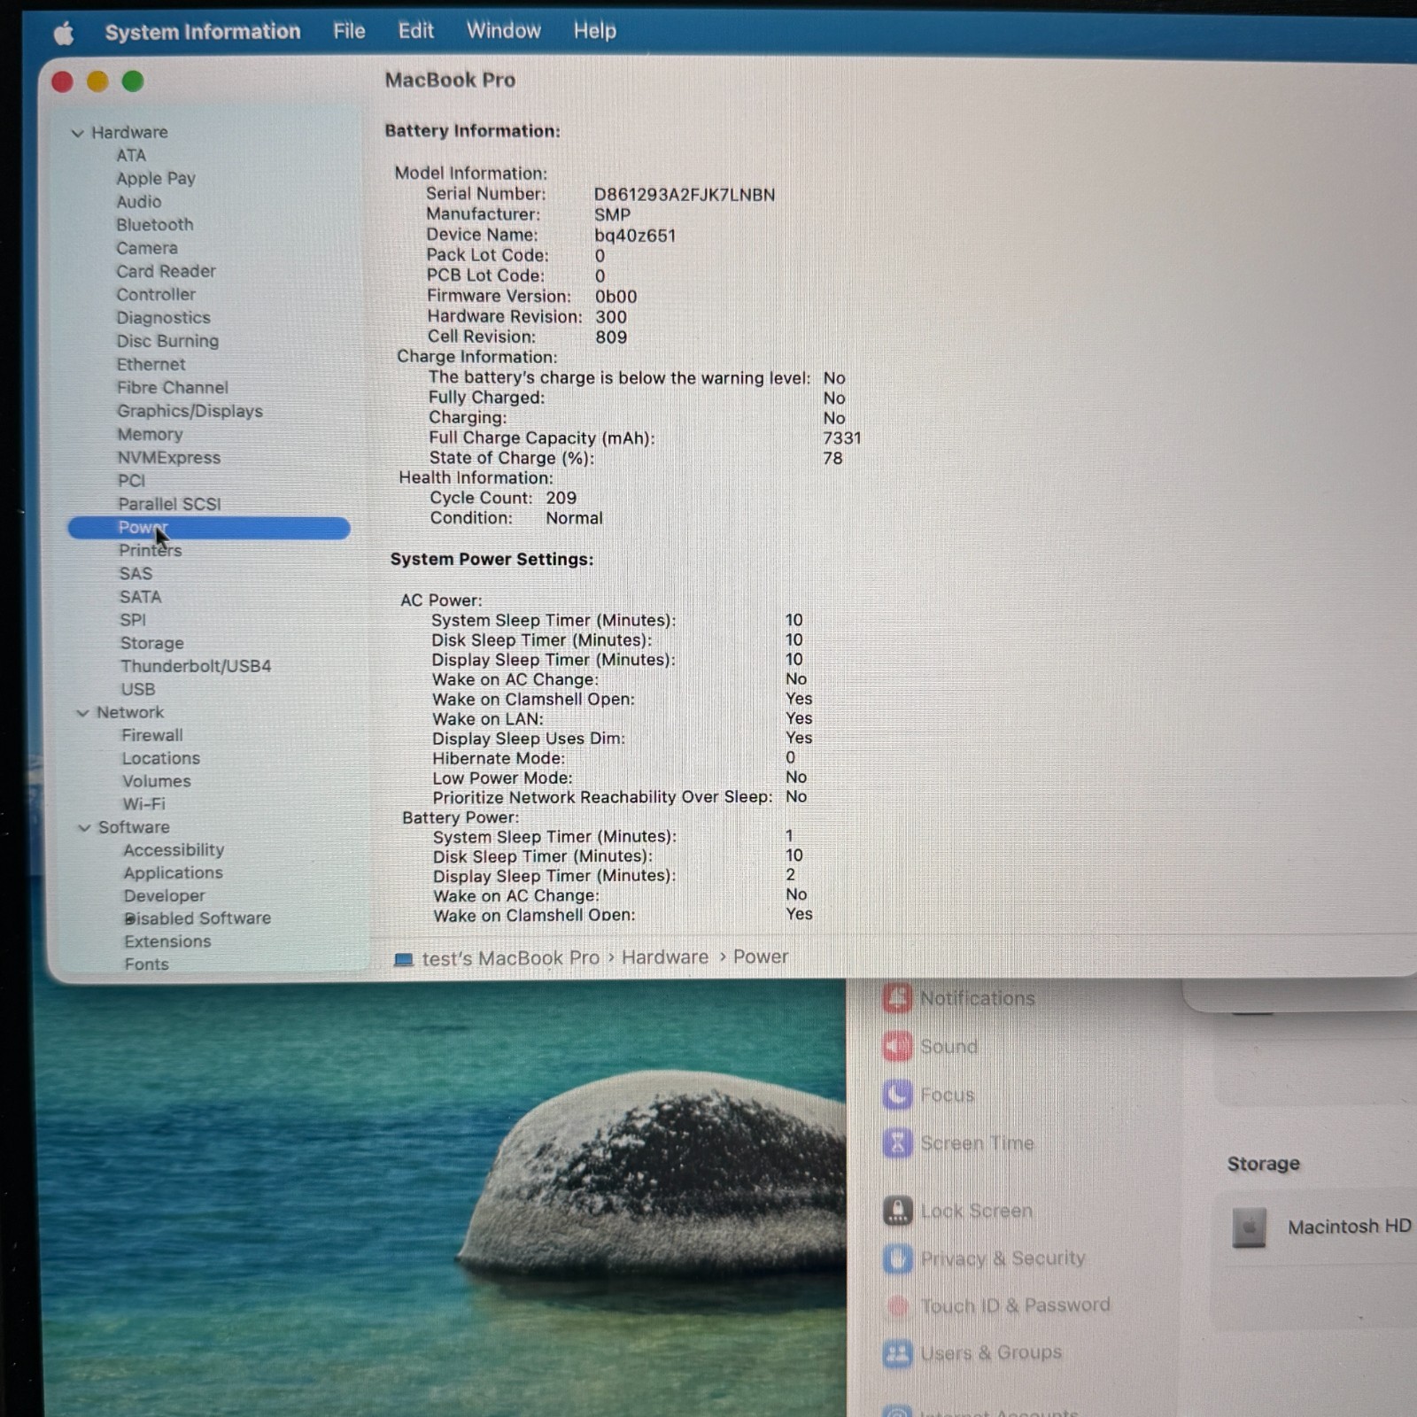Image resolution: width=1417 pixels, height=1417 pixels.
Task: Select Apple Pay in the sidebar
Action: tap(156, 178)
